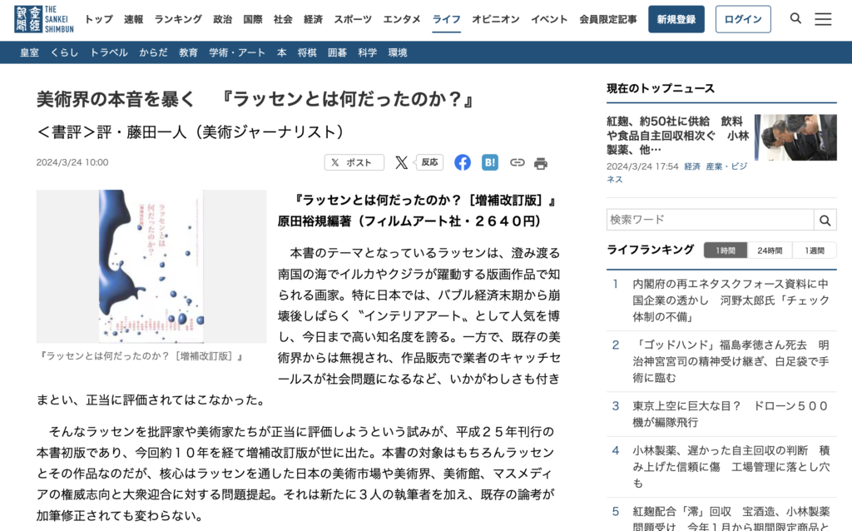
Task: Click 新規登録 register button
Action: 676,19
